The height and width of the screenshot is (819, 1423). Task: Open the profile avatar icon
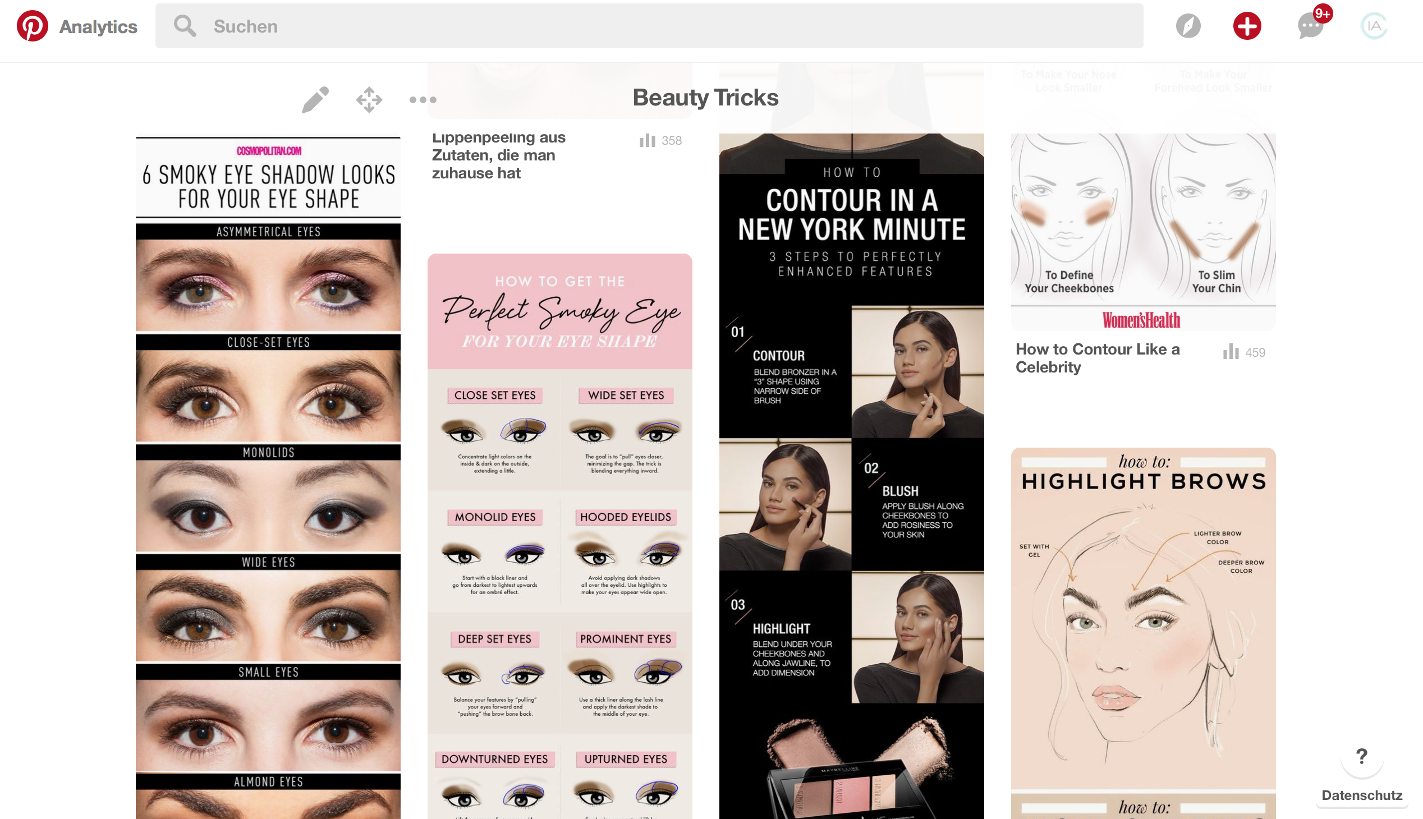[x=1374, y=26]
